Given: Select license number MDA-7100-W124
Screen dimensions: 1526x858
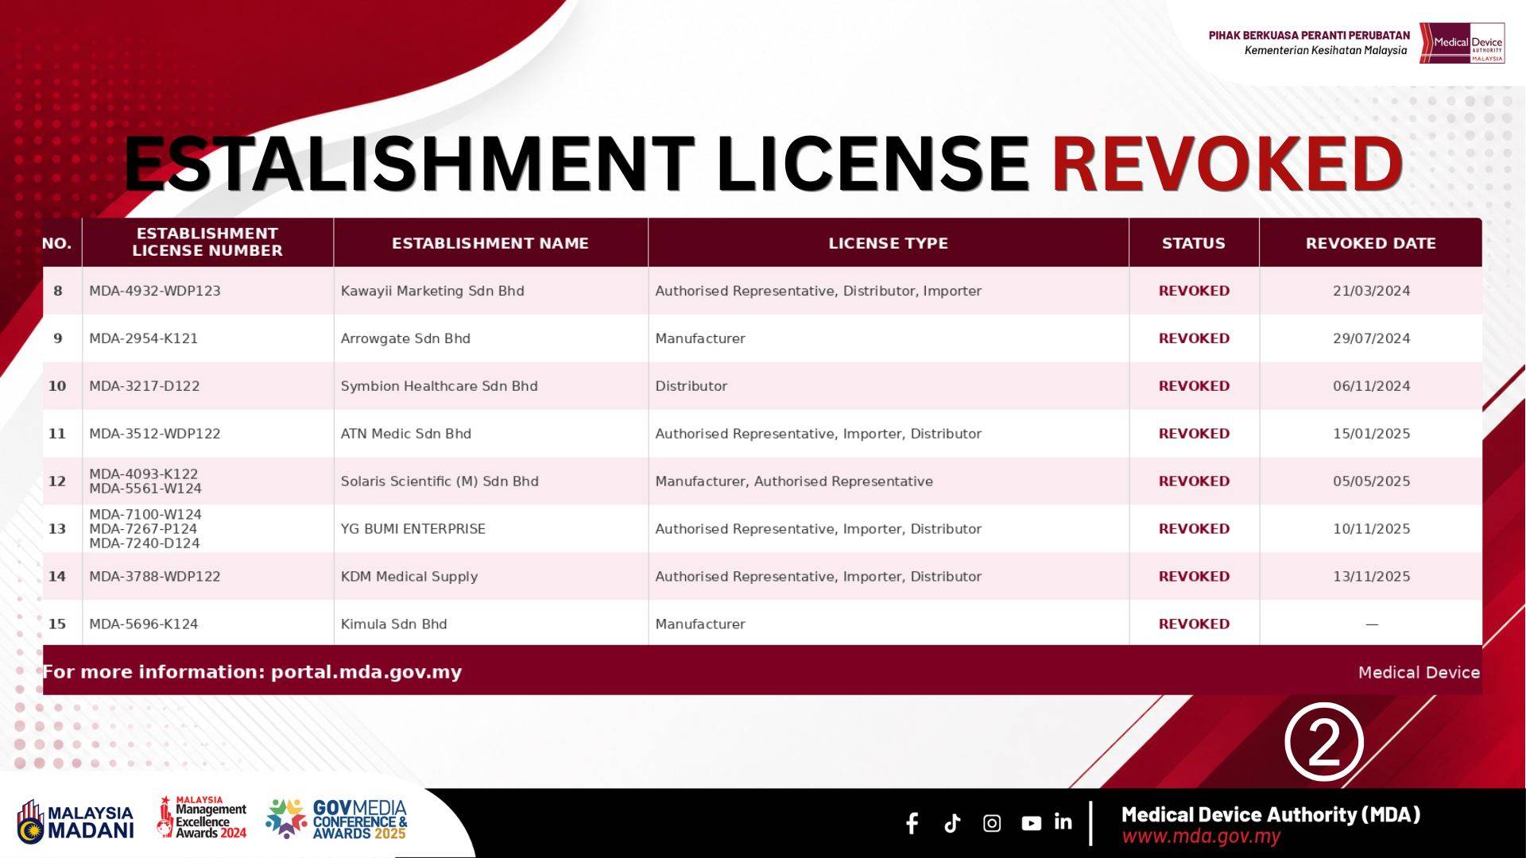Looking at the screenshot, I should 145,514.
